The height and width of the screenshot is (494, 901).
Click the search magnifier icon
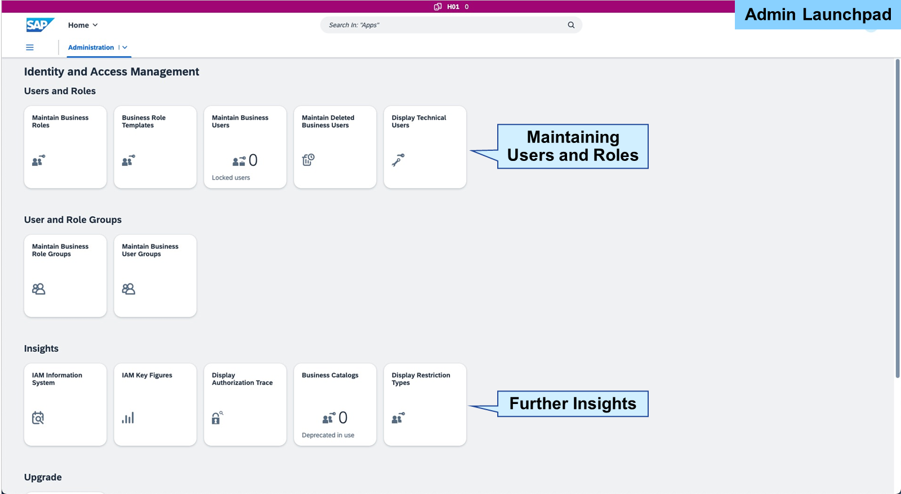571,25
